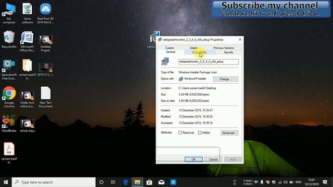The width and height of the screenshot is (333, 187).
Task: Open the Details tab
Action: pos(194,48)
